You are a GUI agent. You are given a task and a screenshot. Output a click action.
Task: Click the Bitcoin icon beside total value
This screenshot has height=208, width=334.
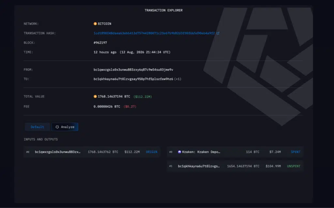95,97
